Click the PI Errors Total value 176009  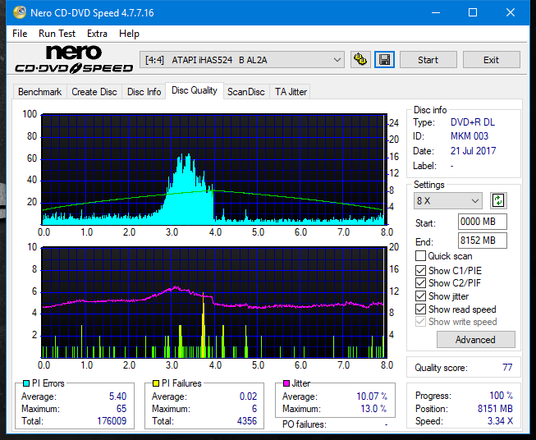tap(112, 421)
